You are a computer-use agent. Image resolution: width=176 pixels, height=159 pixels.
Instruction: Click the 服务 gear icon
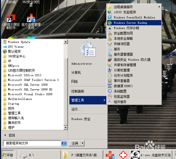coord(110,49)
